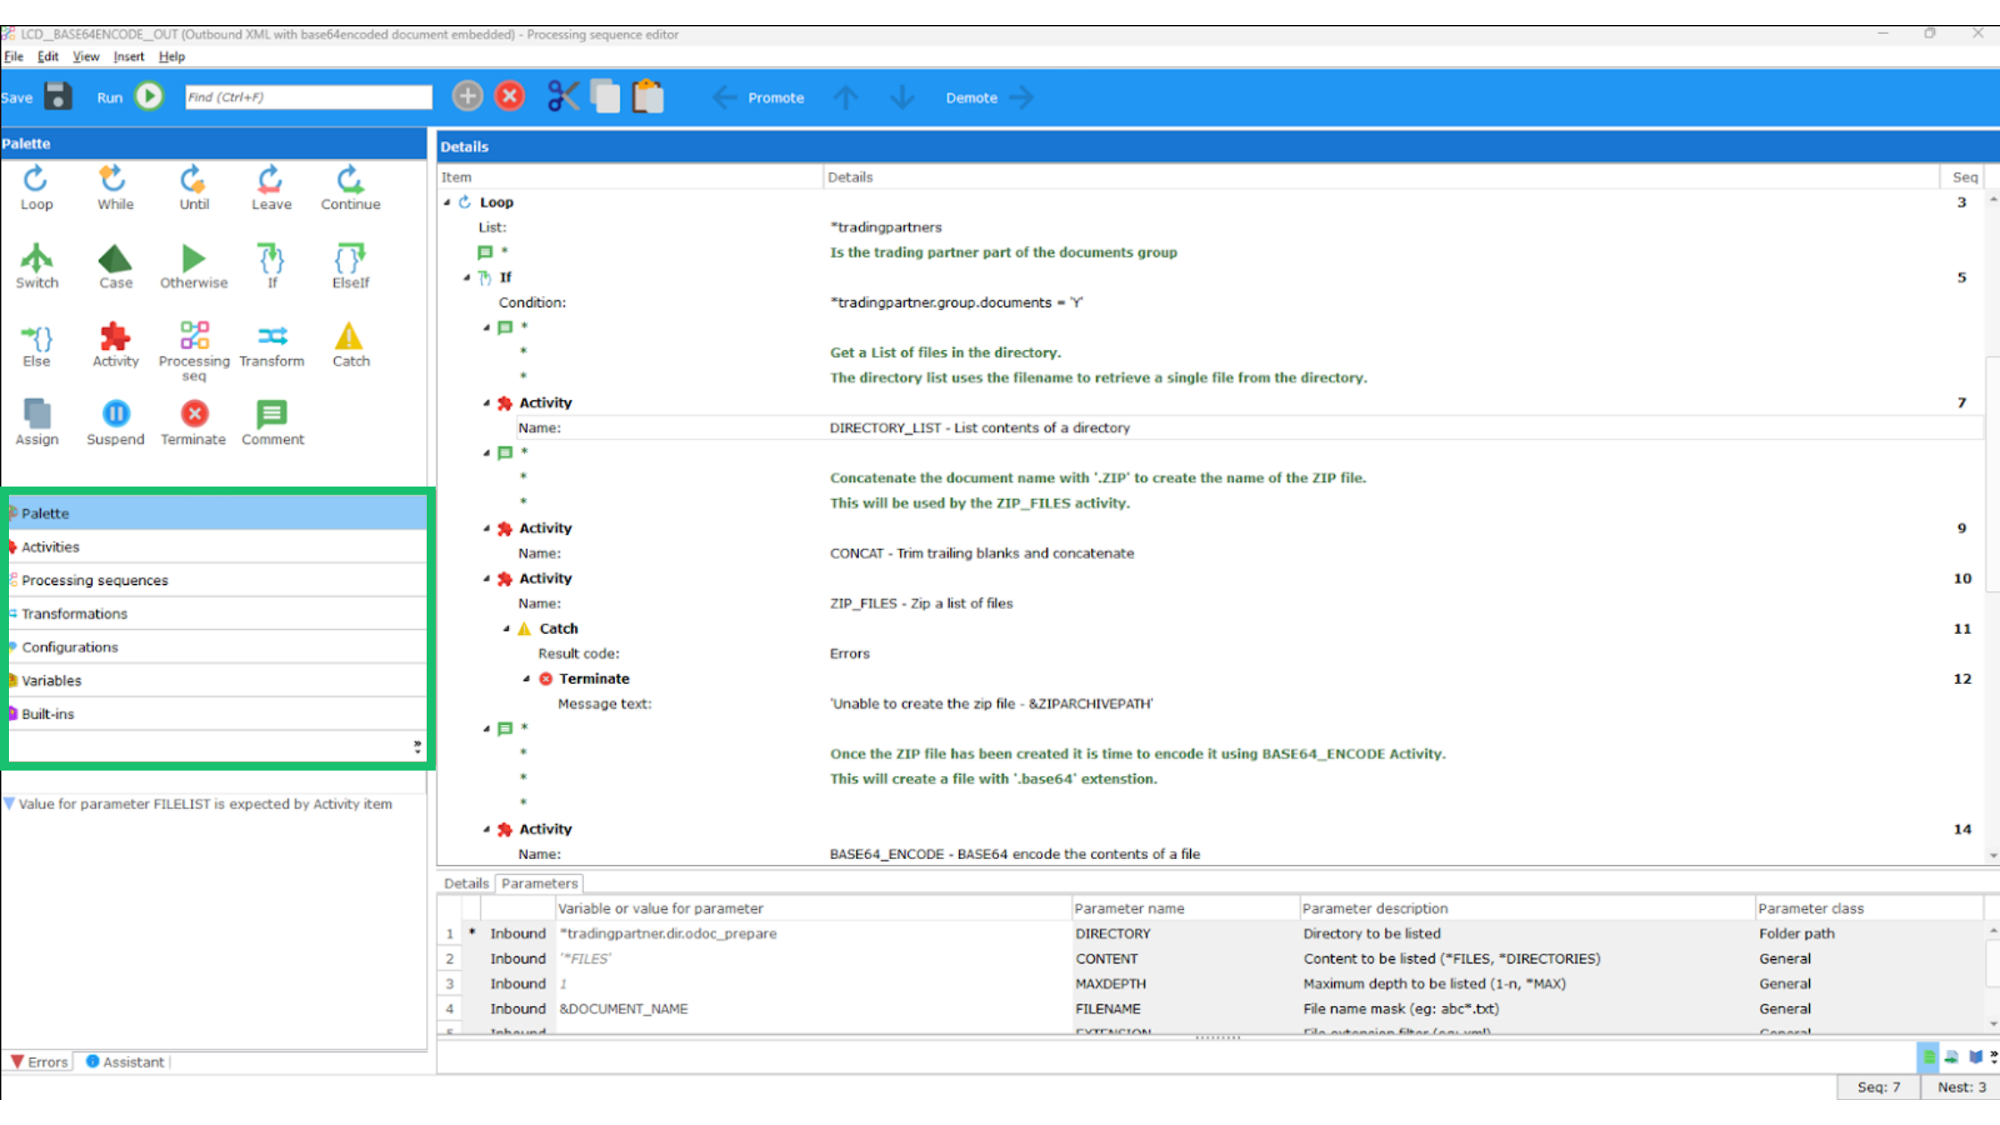Click the Promote button
Screen dimensions: 2000x1125
coord(760,97)
